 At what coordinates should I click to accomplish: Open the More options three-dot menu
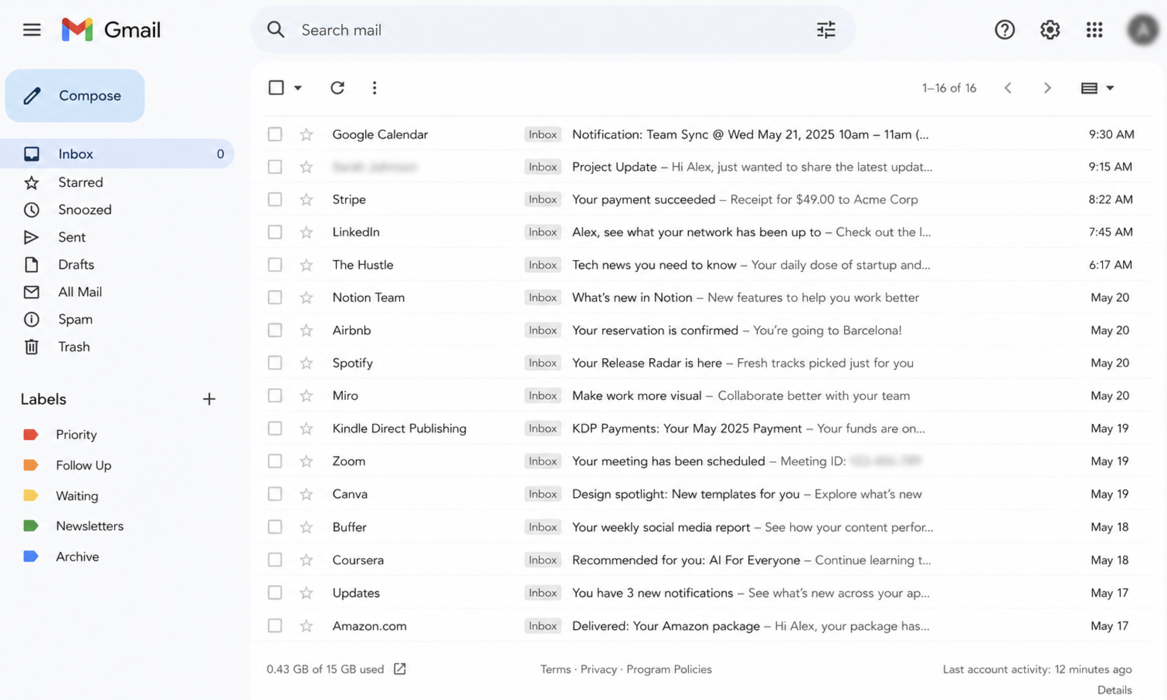[x=374, y=88]
